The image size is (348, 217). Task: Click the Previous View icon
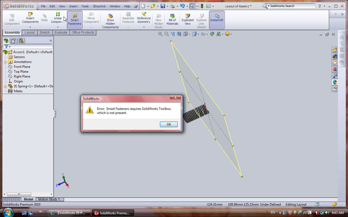pos(173,34)
